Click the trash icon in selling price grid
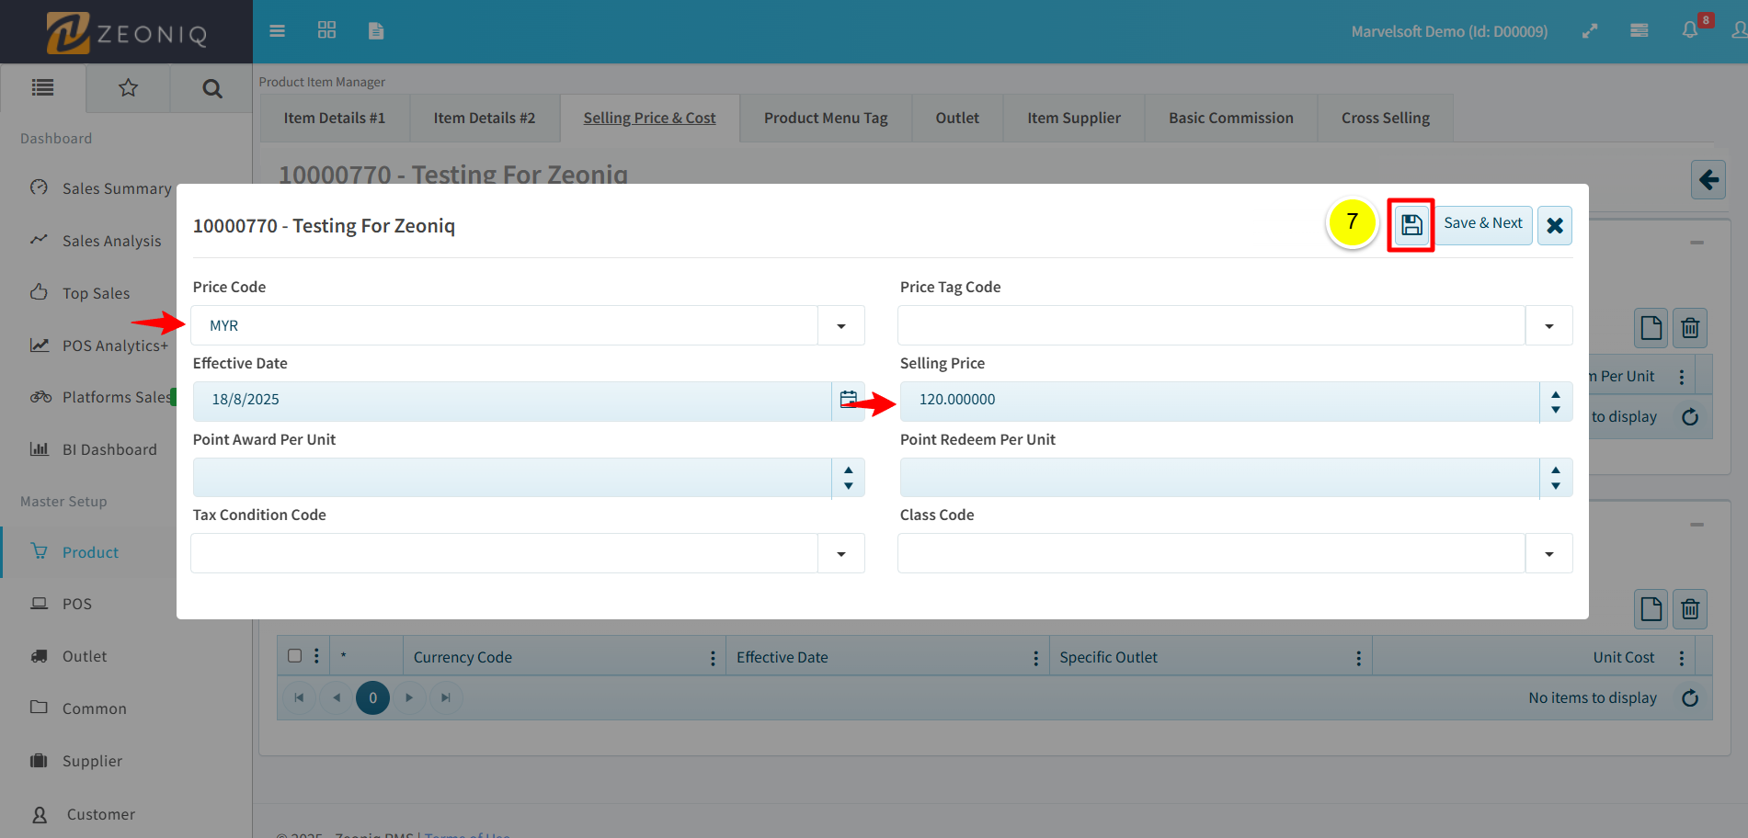Viewport: 1748px width, 838px height. 1690,328
